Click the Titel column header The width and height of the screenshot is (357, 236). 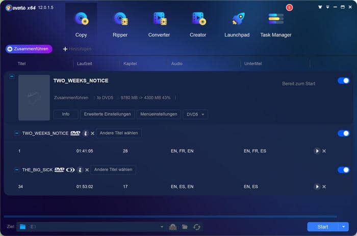coord(21,64)
